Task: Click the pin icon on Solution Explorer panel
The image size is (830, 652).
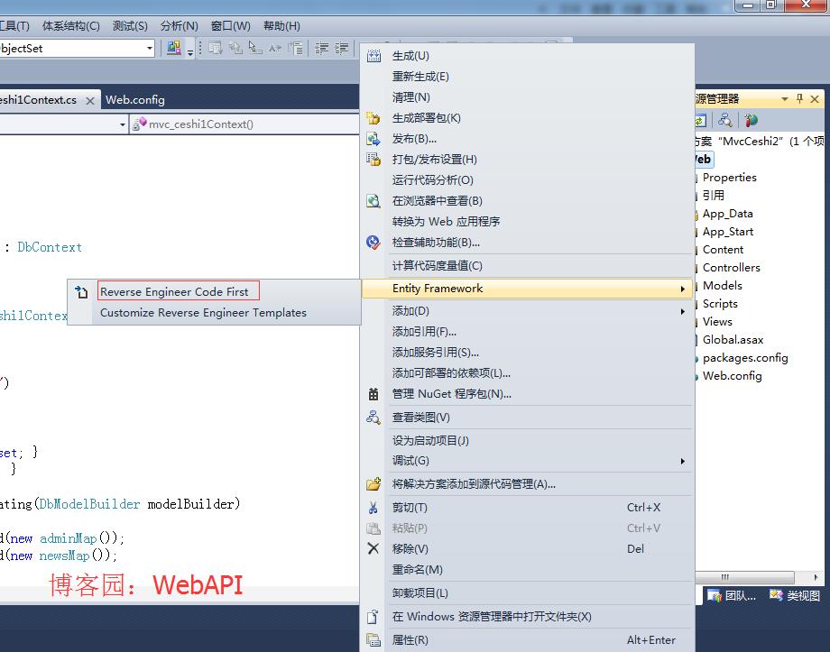Action: tap(799, 99)
